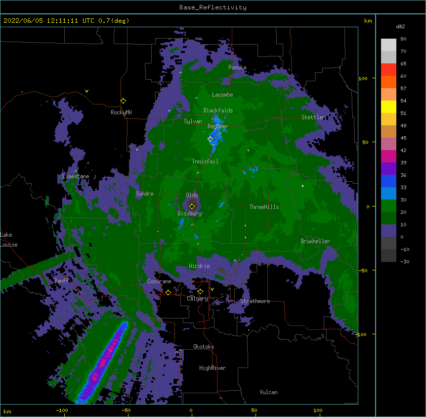Click the Airdrie label
426x417 pixels.
[x=200, y=266]
